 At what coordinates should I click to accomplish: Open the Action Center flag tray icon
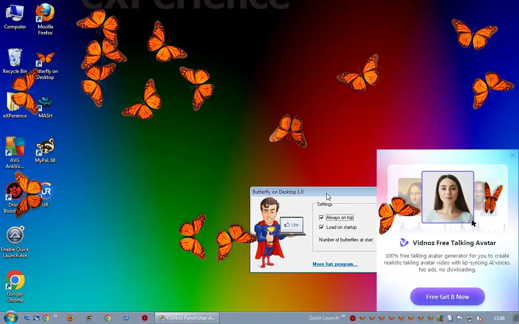[x=460, y=318]
